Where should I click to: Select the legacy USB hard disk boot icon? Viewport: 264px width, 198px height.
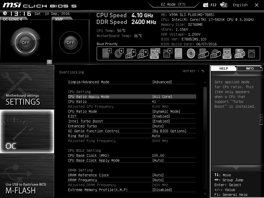tap(203, 54)
